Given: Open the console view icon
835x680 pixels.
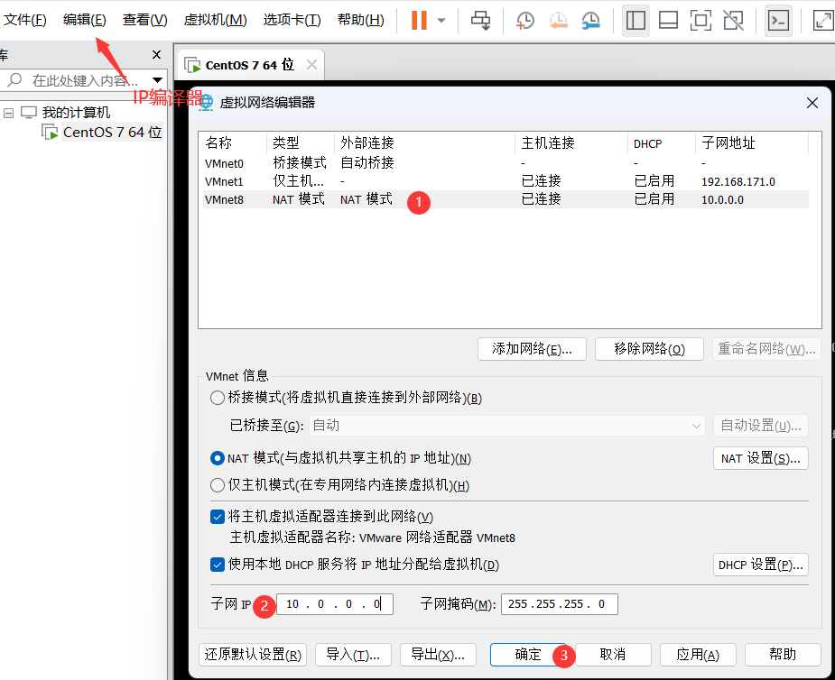Looking at the screenshot, I should (x=778, y=20).
